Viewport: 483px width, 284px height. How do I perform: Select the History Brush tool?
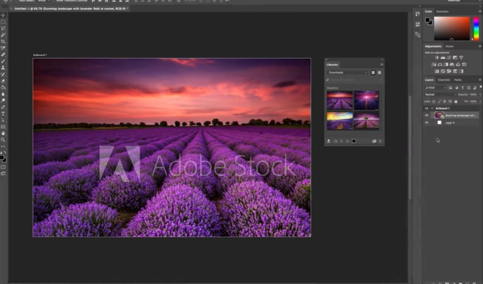coord(3,74)
